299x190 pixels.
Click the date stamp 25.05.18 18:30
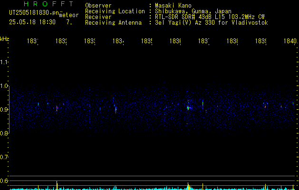click(32, 22)
